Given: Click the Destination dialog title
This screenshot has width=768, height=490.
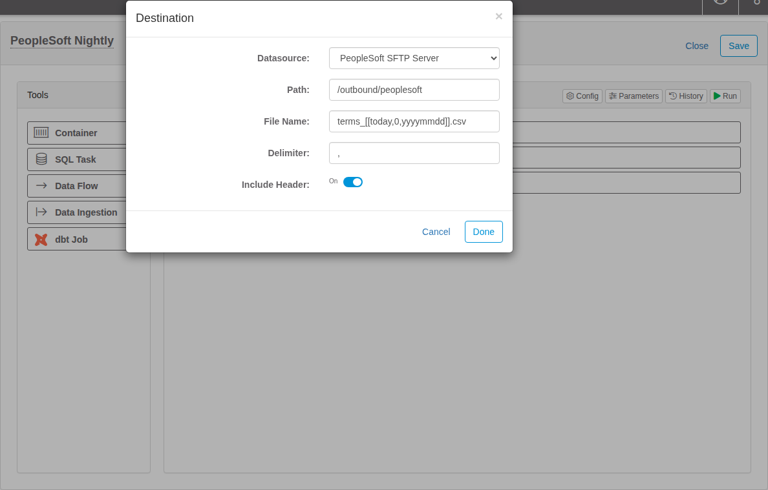Looking at the screenshot, I should click(165, 18).
